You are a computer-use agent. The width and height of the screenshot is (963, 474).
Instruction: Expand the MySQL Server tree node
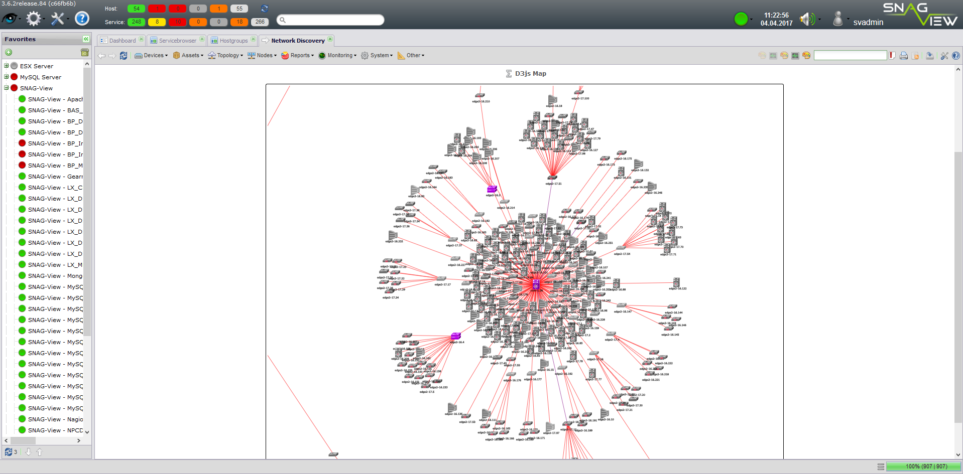(x=7, y=77)
